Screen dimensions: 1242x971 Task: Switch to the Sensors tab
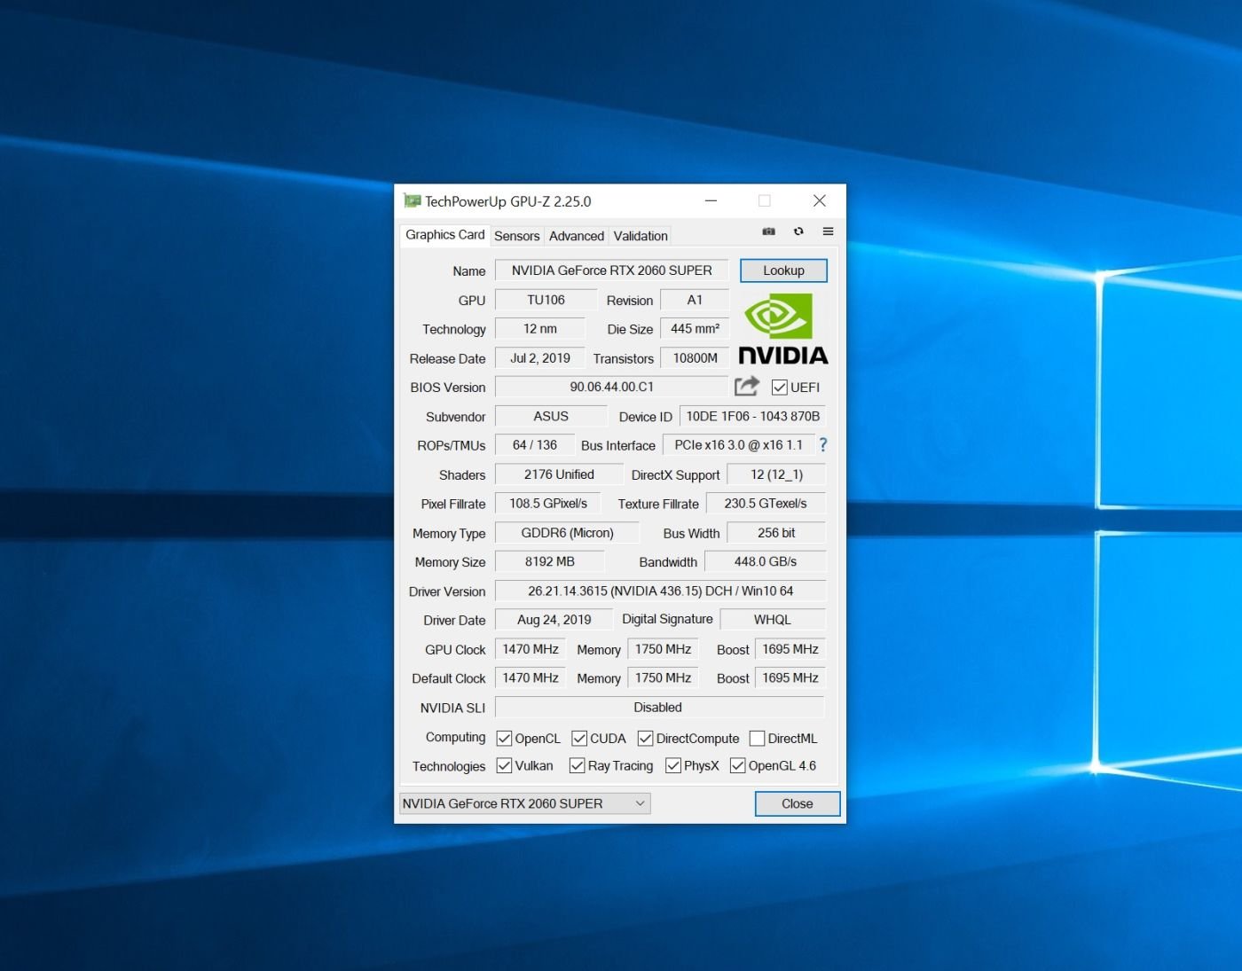tap(516, 236)
